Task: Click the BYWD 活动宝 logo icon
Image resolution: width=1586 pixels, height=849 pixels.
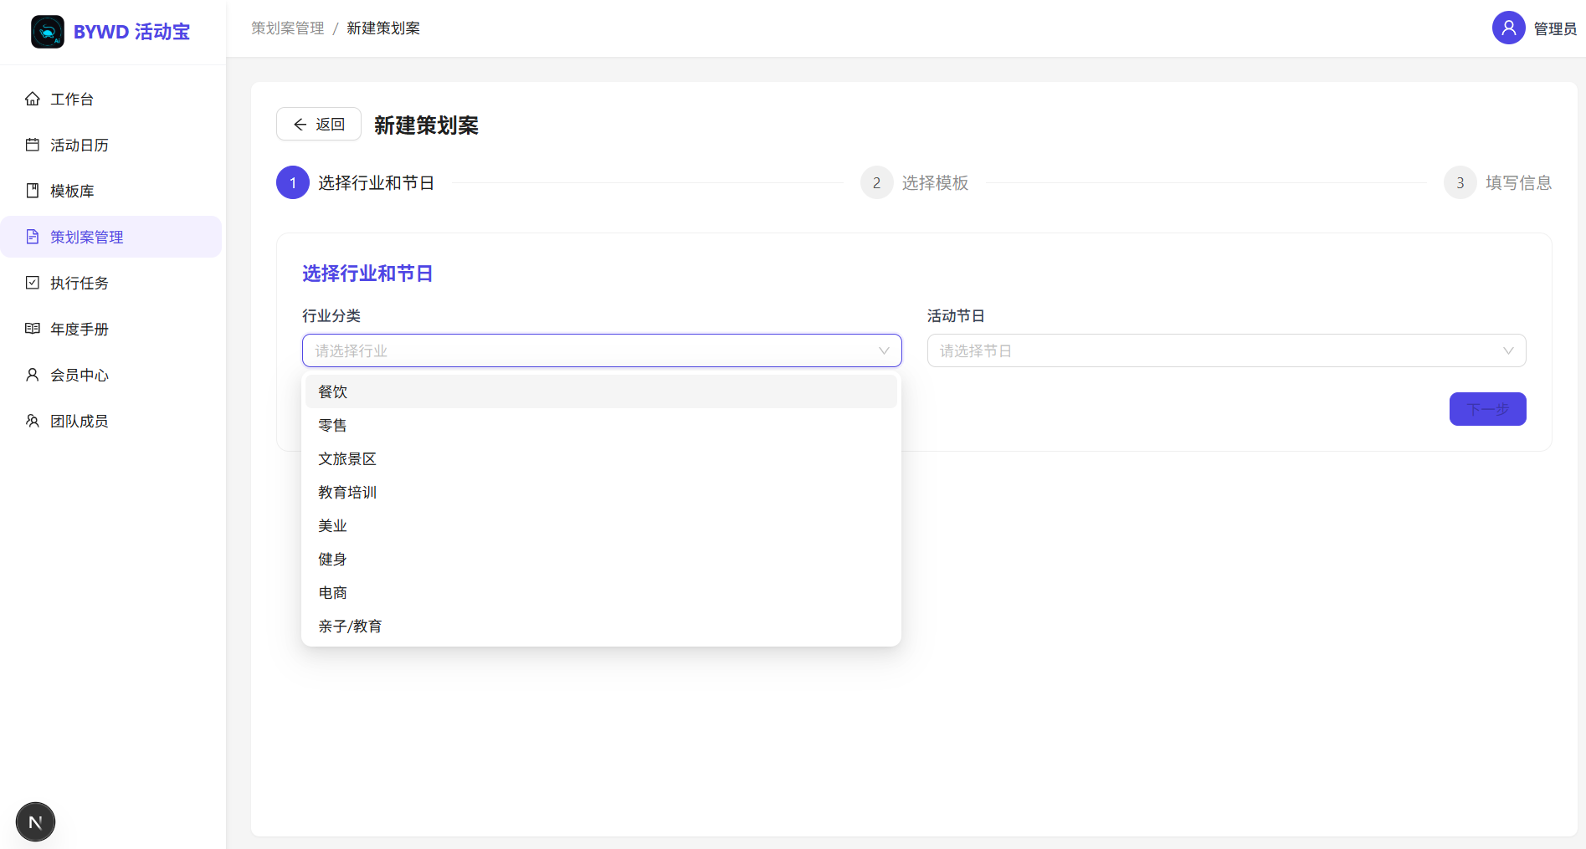Action: tap(48, 32)
